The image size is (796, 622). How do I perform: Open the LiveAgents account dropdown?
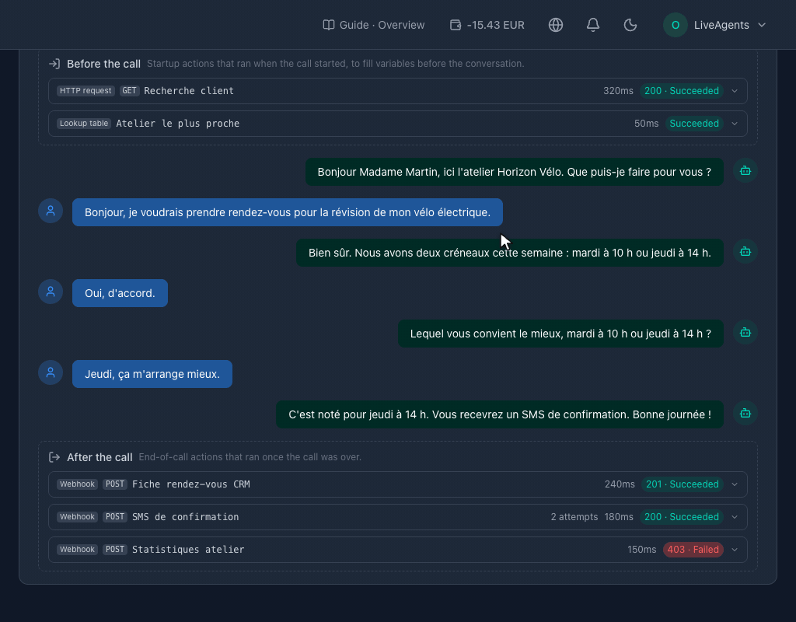click(x=714, y=25)
